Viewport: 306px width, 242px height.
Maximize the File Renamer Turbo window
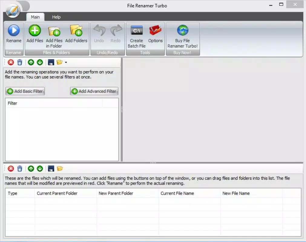tap(281, 5)
